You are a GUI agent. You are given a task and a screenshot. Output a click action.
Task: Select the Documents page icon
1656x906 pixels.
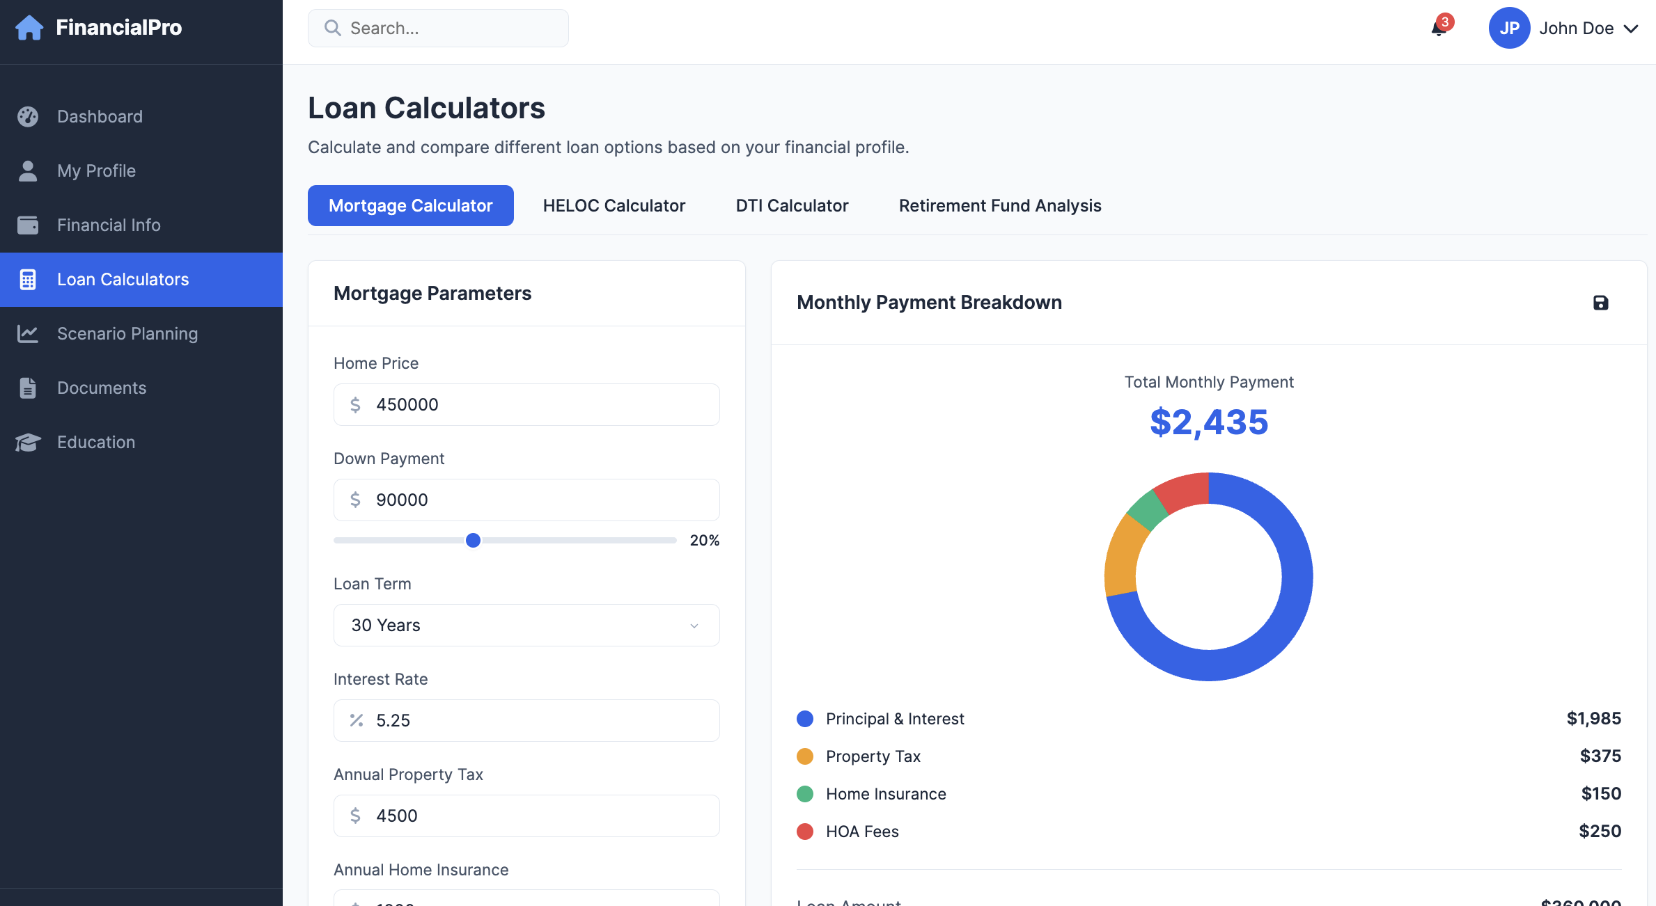tap(28, 388)
